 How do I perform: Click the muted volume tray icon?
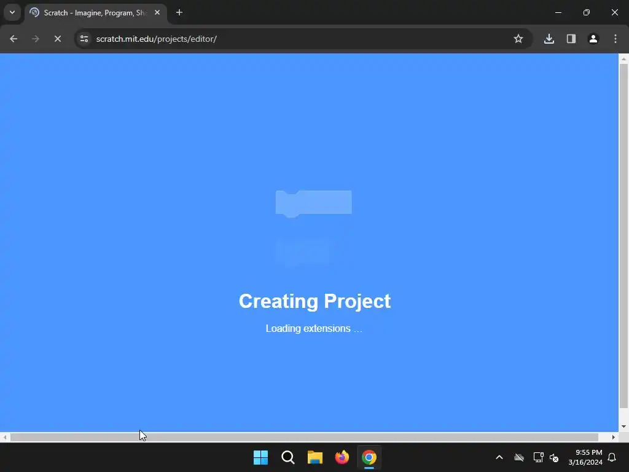[x=555, y=457]
